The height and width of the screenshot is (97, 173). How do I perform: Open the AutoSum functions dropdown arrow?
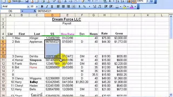tap(114, 1)
